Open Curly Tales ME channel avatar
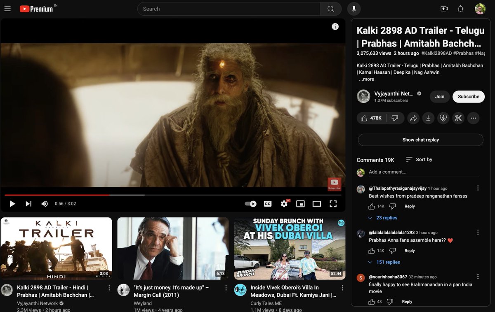The height and width of the screenshot is (312, 495). [x=240, y=290]
